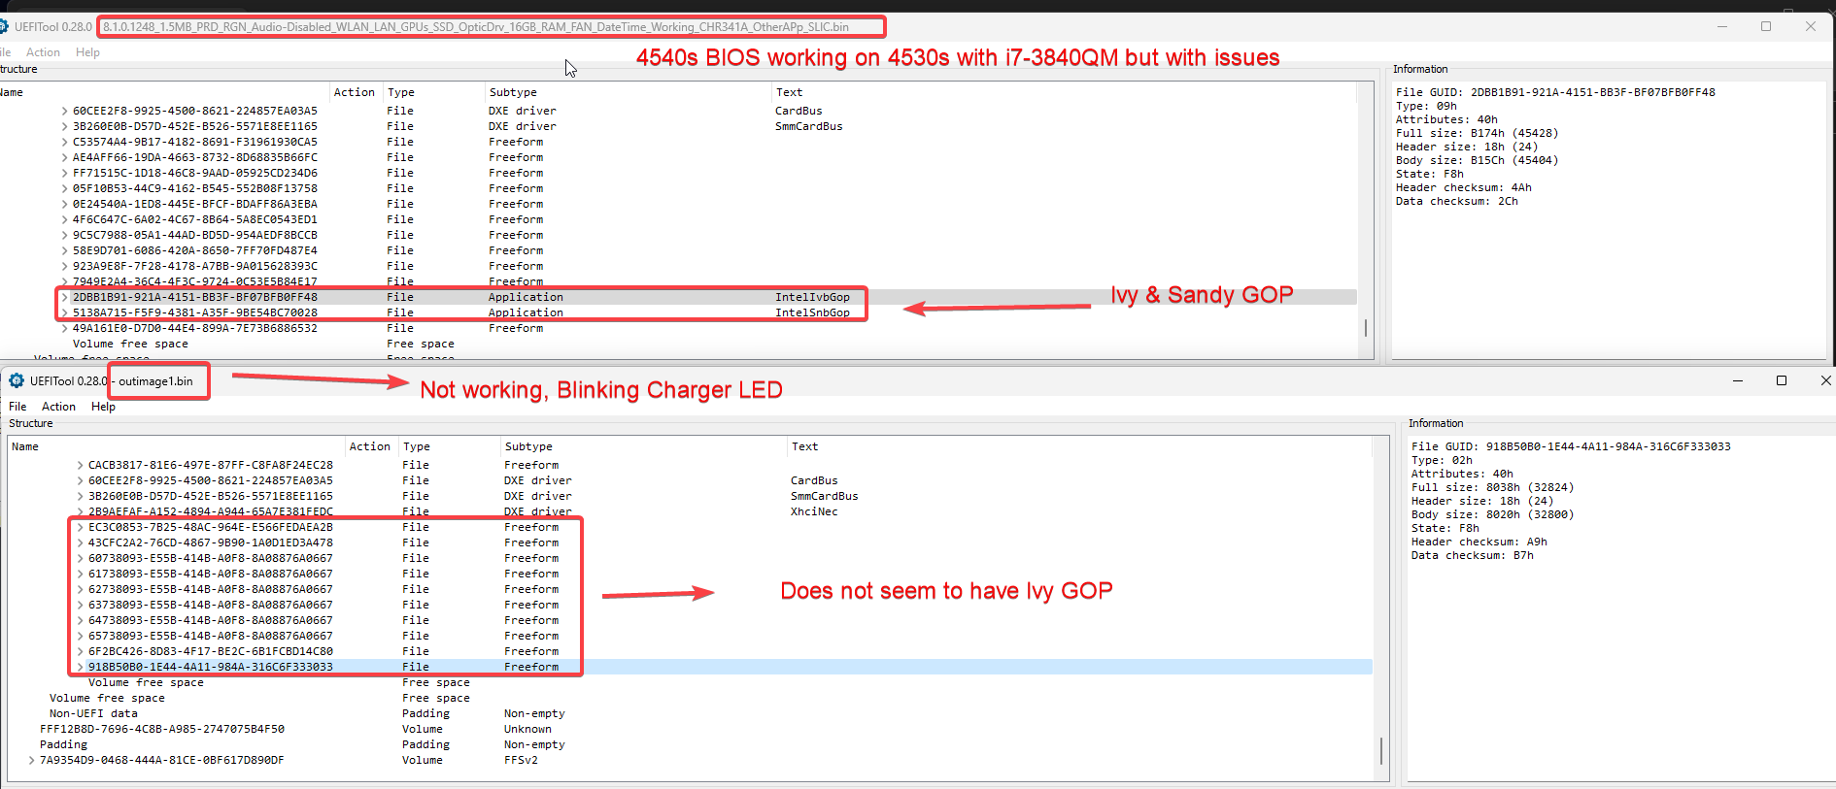
Task: Click Subtype column header in the top window
Action: [x=513, y=92]
